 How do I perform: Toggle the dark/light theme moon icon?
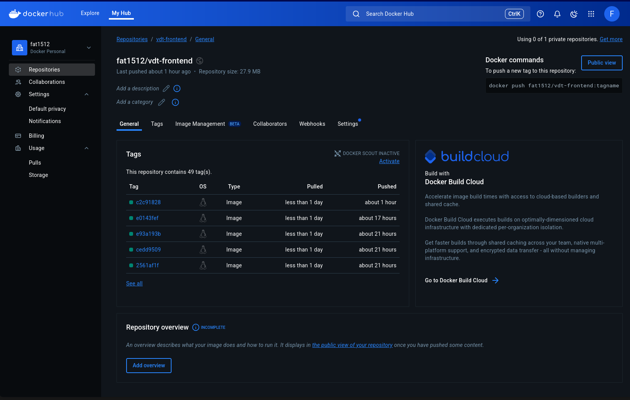pos(574,14)
